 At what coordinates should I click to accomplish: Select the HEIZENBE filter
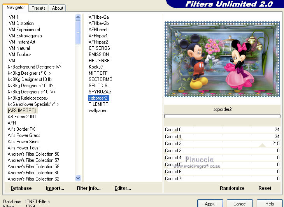click(x=99, y=61)
